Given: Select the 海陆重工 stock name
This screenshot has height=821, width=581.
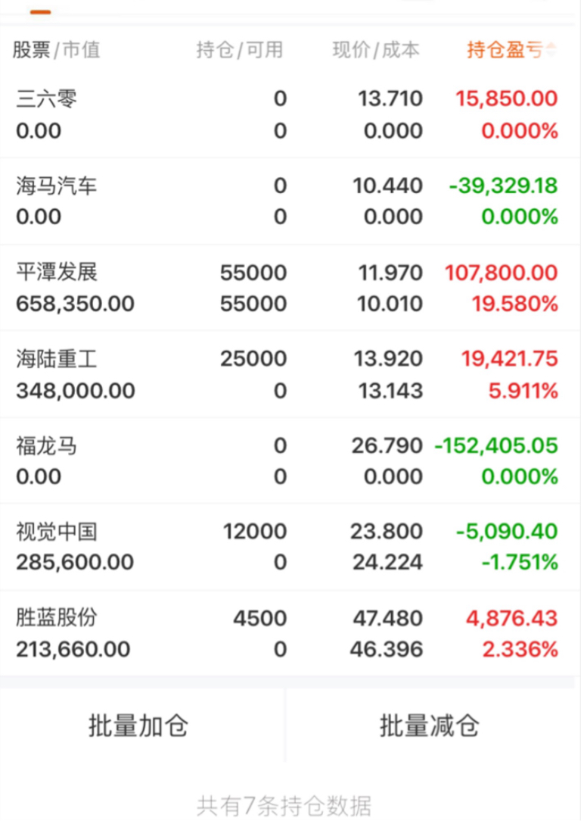Looking at the screenshot, I should (x=57, y=358).
